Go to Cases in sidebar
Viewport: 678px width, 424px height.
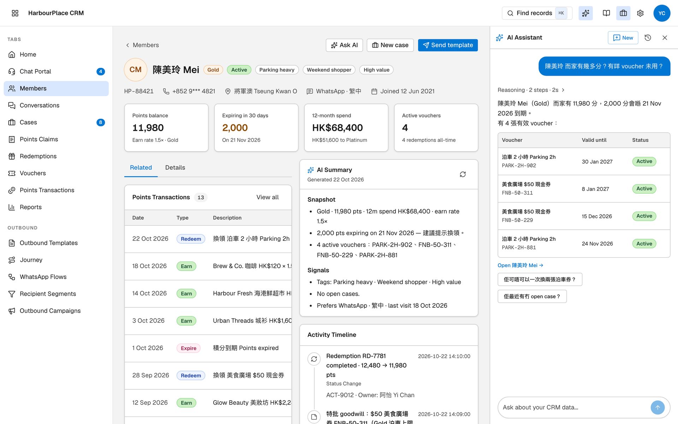[56, 122]
